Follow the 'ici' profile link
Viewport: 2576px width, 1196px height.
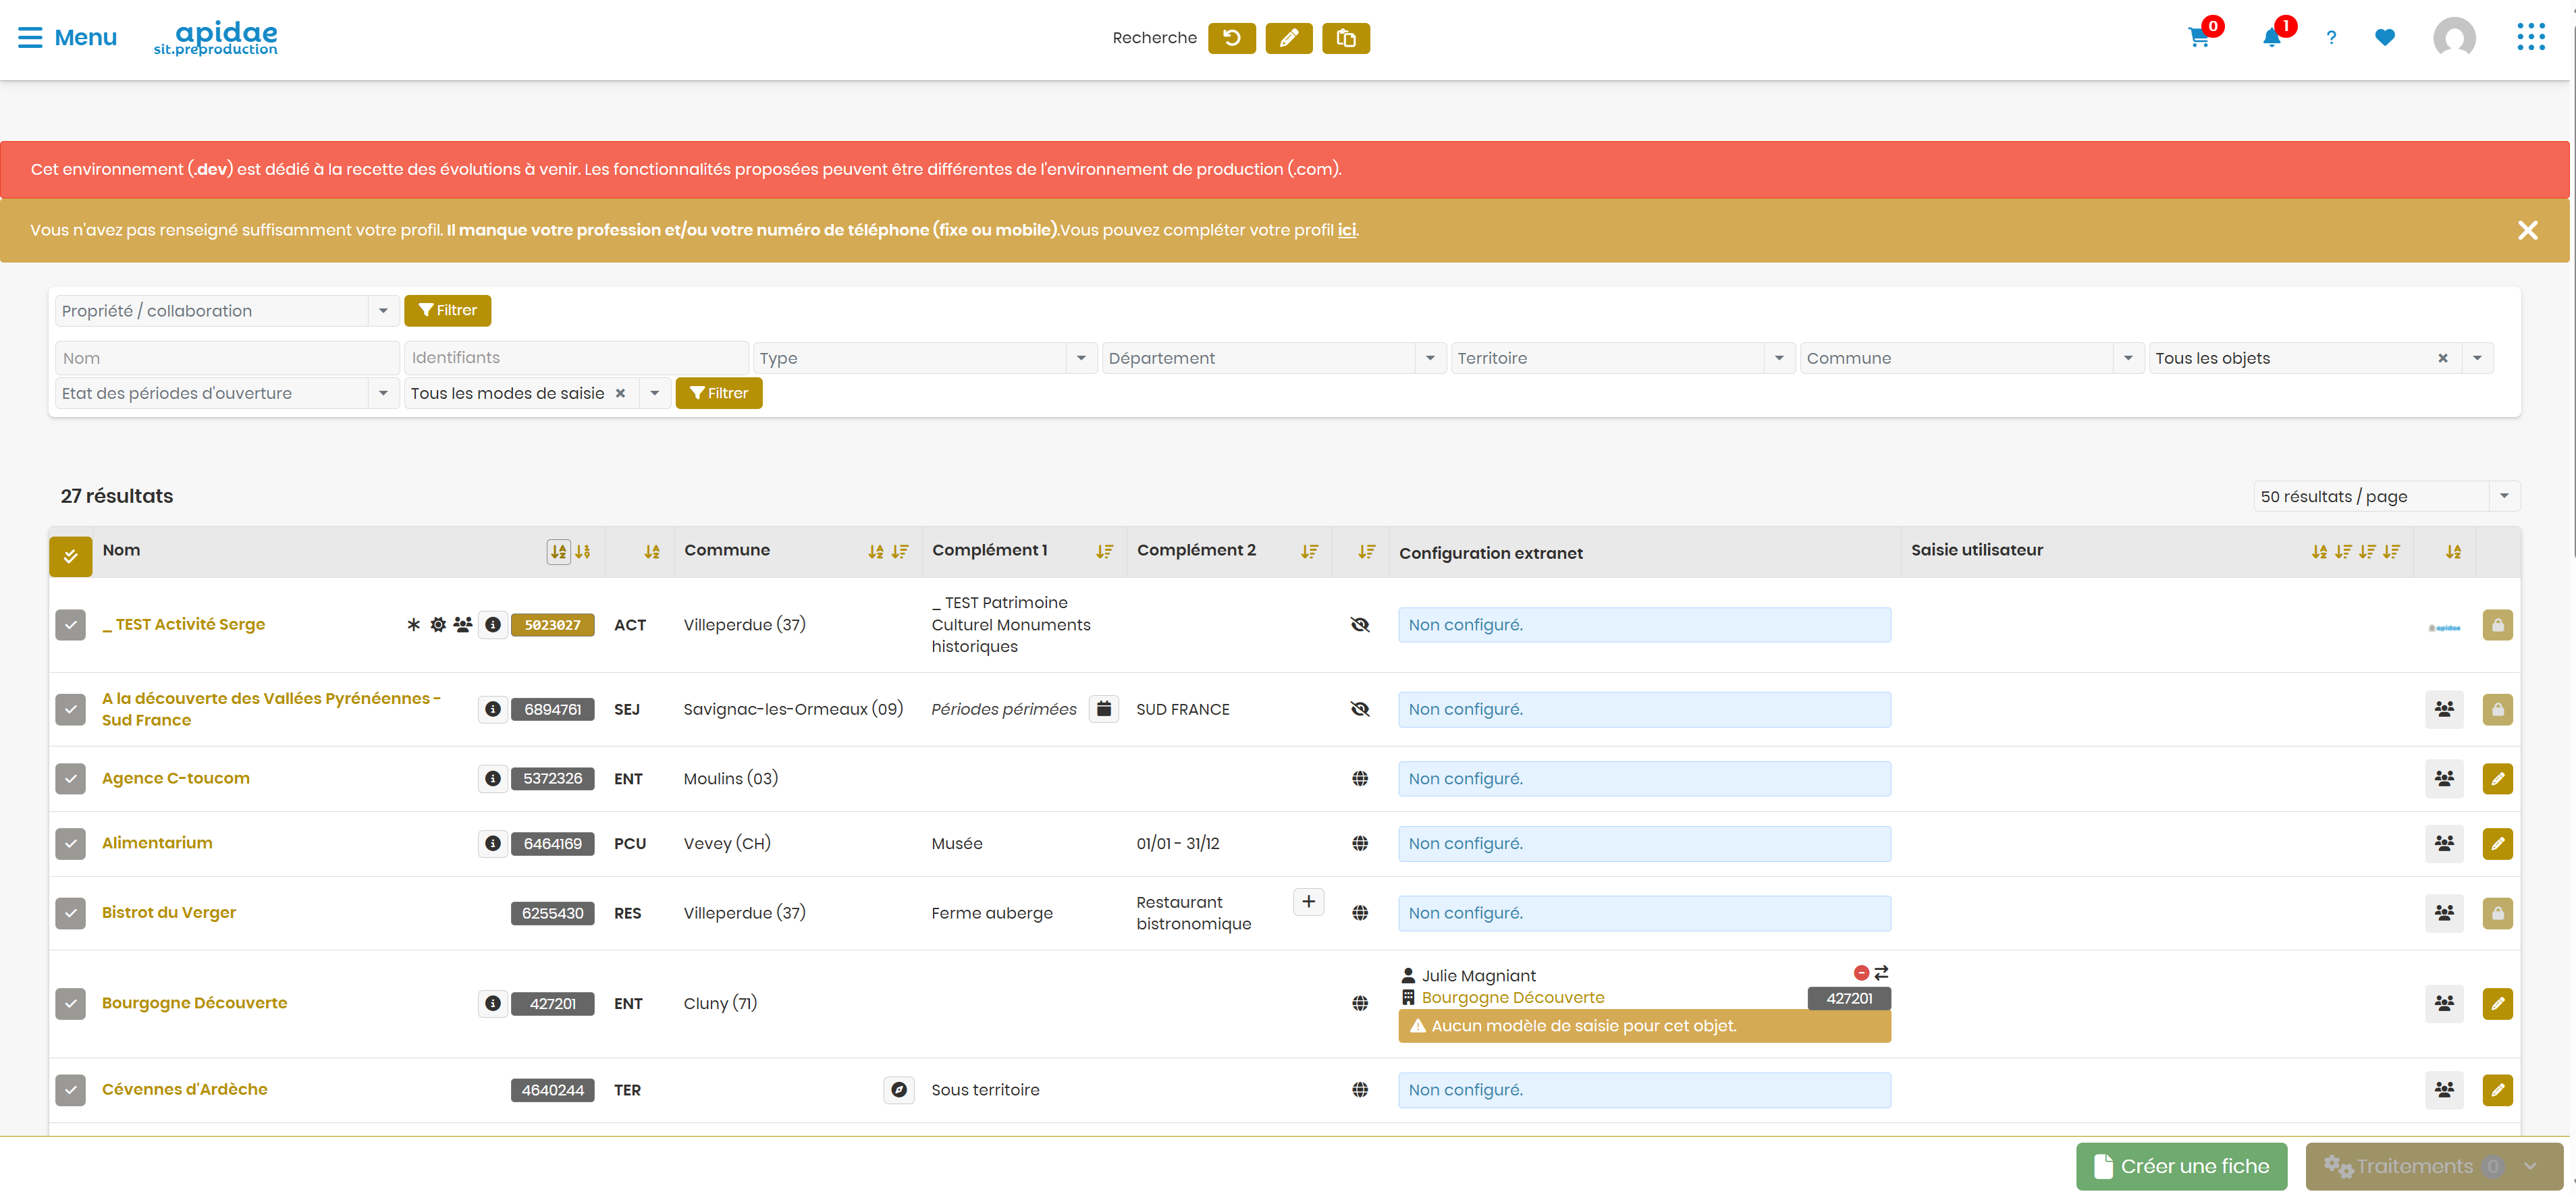1346,230
